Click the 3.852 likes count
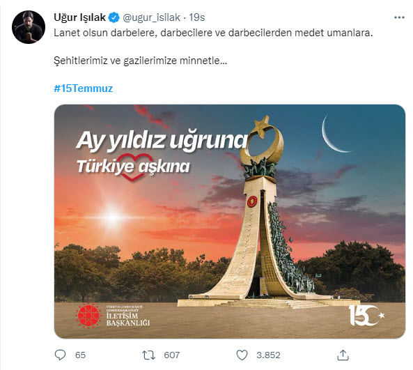Viewport: 413px width, 370px height. click(x=268, y=355)
